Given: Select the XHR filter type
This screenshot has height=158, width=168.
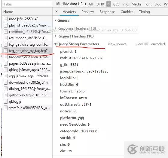Looking at the screenshot, I should point(100,4).
